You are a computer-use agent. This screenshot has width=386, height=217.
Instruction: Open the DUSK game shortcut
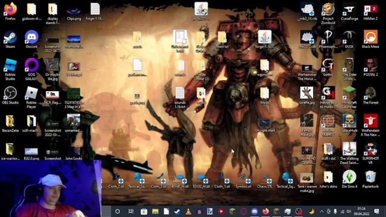(x=349, y=39)
